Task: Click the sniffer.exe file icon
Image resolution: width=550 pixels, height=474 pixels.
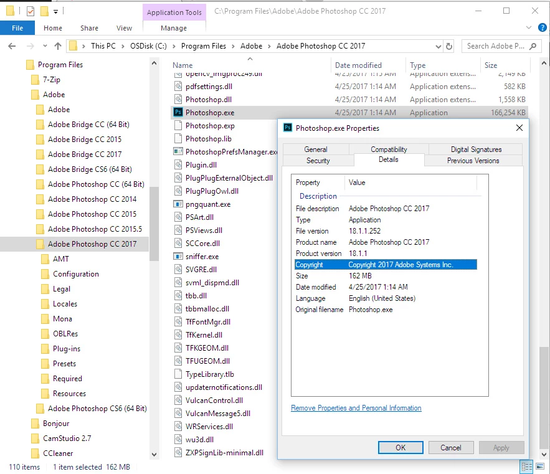Action: [x=178, y=256]
